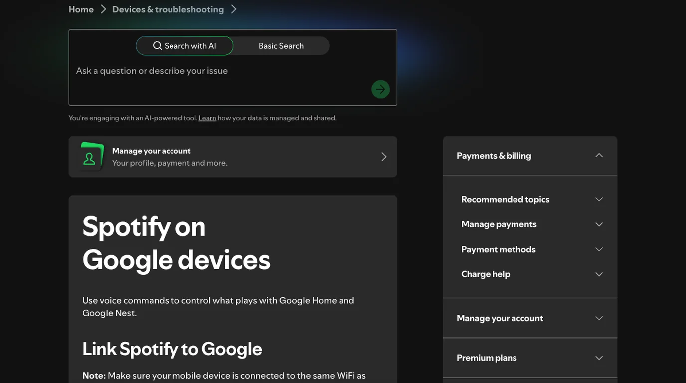Screen dimensions: 686x383
Task: Go to Home breadcrumb
Action: pos(81,9)
